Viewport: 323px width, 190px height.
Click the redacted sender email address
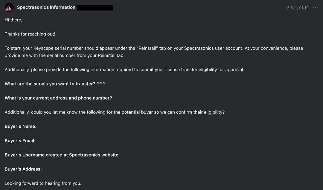tap(95, 8)
